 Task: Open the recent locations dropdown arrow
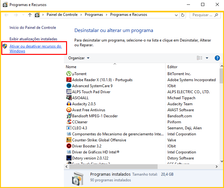23,15
